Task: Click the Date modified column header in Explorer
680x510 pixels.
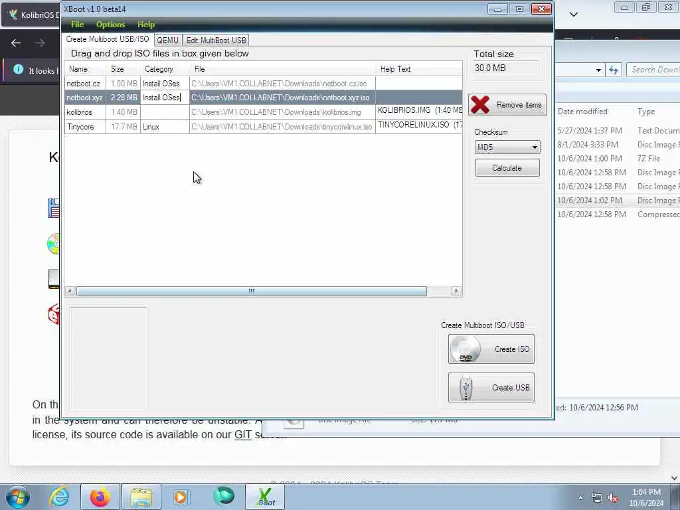Action: [582, 112]
